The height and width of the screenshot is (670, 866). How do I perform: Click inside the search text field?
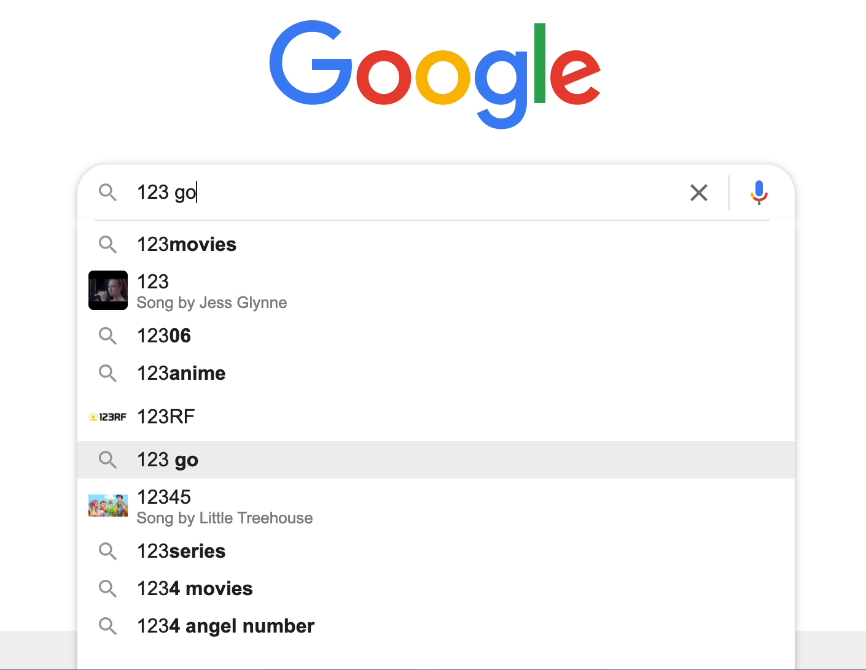point(405,193)
